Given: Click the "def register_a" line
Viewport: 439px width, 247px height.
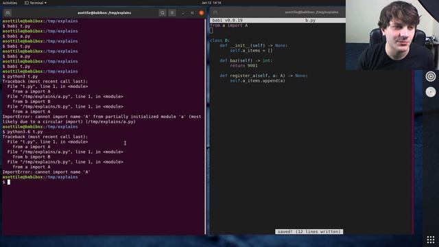Looking at the screenshot, I should click(x=263, y=76).
